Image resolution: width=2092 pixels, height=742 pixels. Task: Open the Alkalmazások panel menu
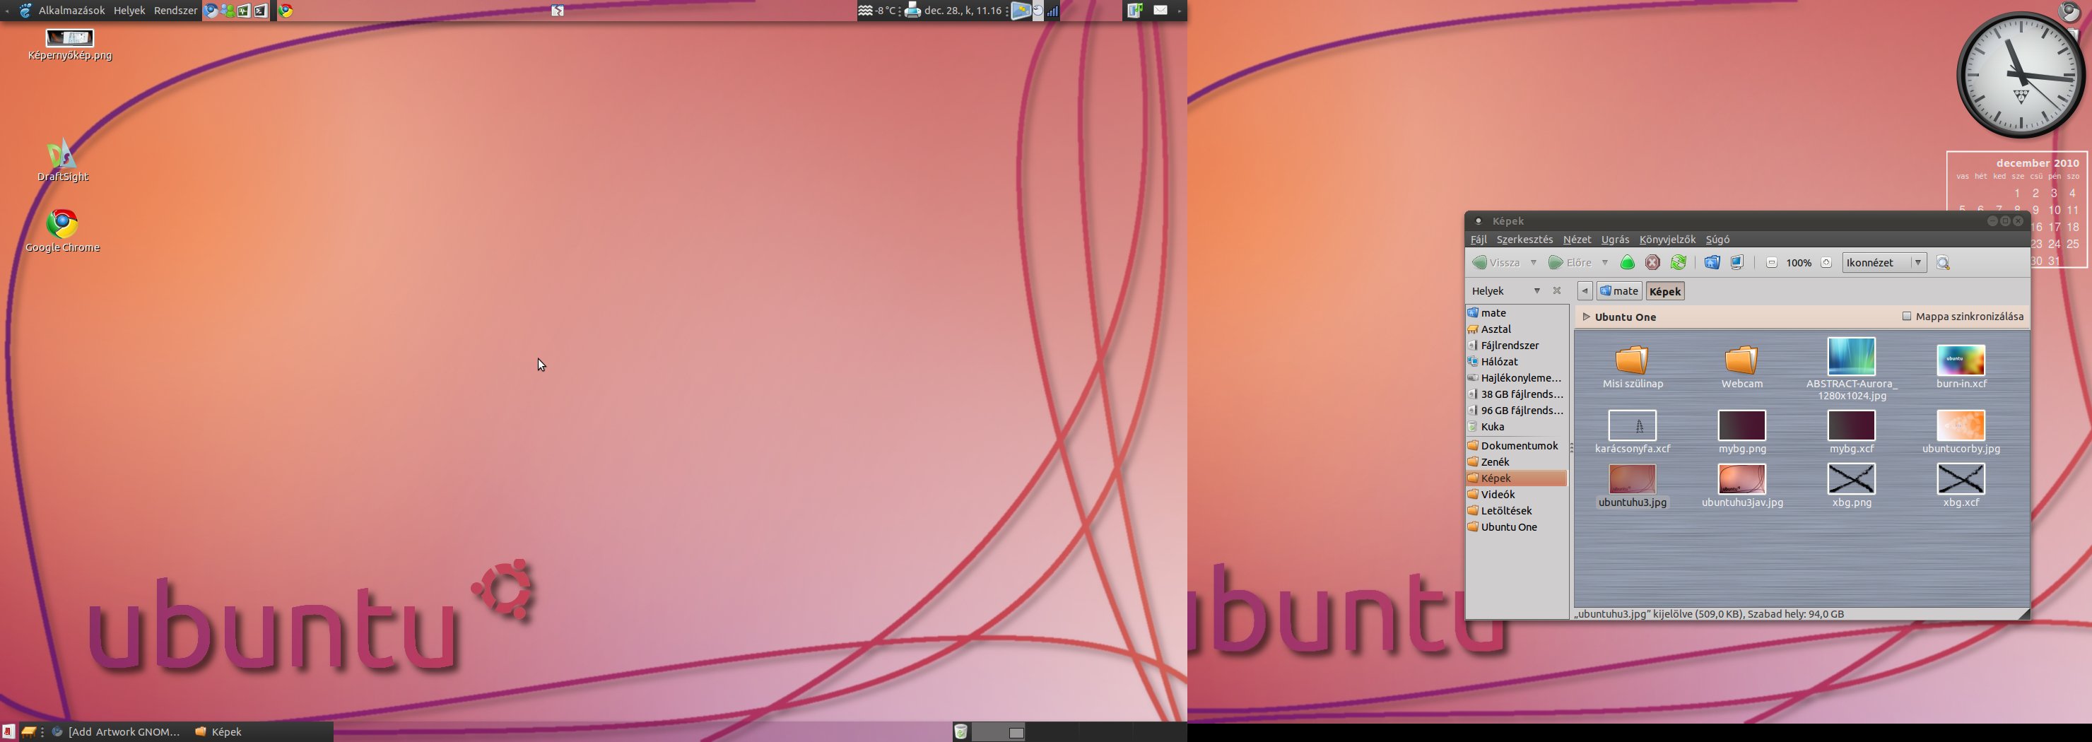pyautogui.click(x=71, y=11)
